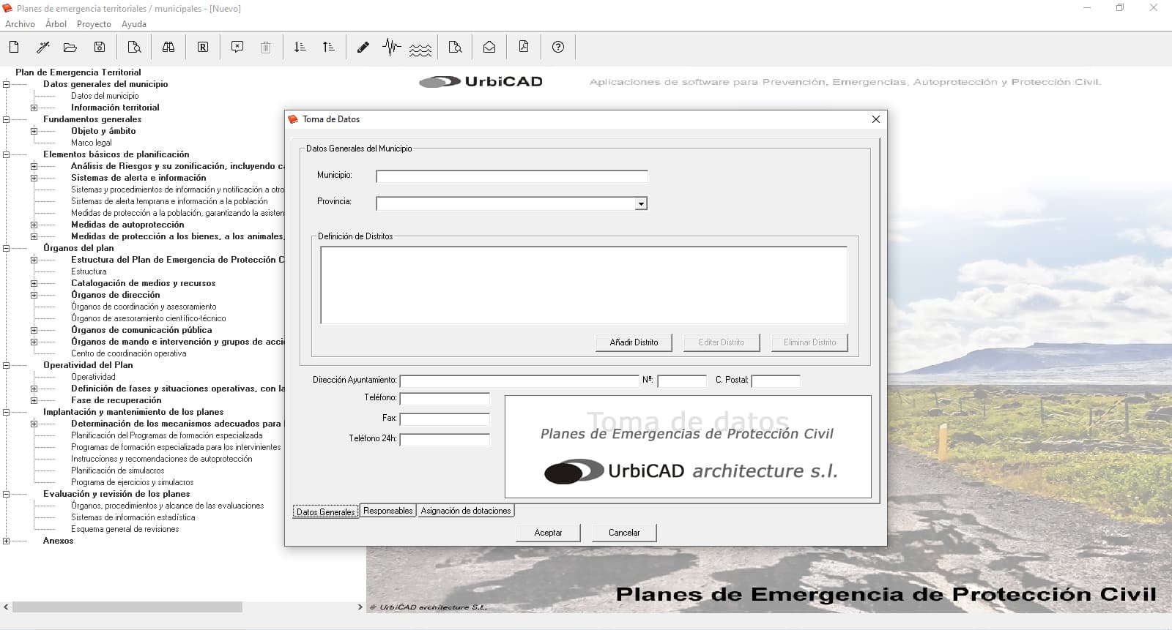Expand the Sistemas de alerta e información node
This screenshot has height=630, width=1172.
pyautogui.click(x=34, y=178)
